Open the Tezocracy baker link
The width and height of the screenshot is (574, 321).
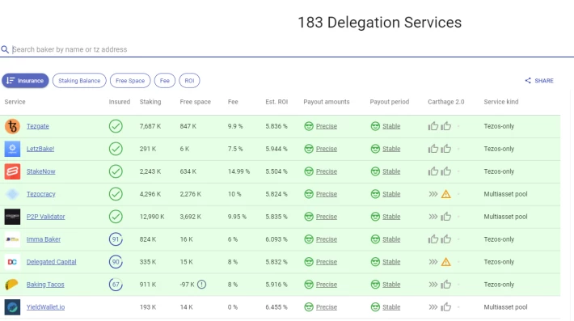pyautogui.click(x=40, y=194)
